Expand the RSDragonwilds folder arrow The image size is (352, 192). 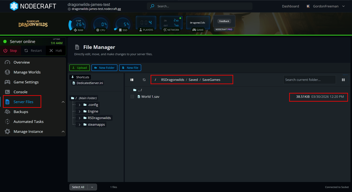point(80,118)
